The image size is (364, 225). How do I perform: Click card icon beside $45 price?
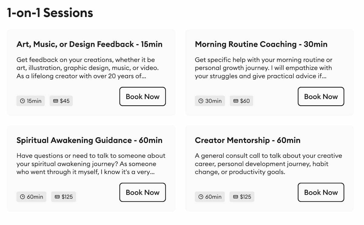56,101
